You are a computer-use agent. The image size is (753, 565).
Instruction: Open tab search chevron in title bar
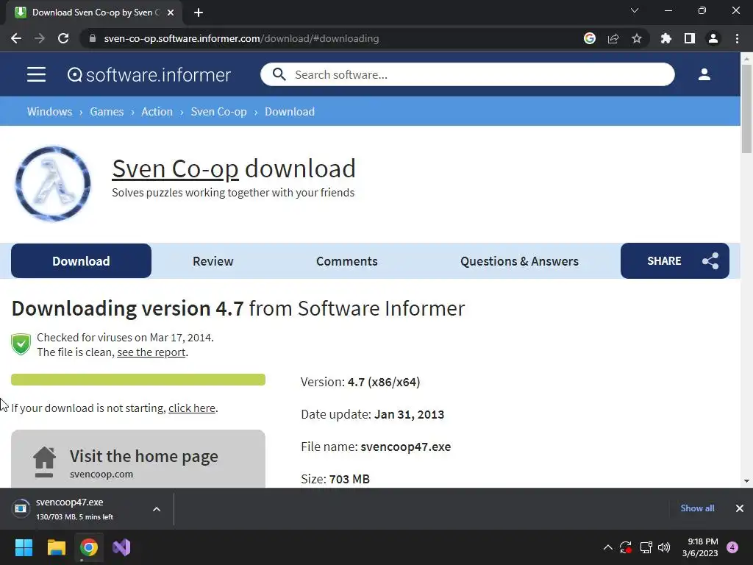click(x=635, y=10)
